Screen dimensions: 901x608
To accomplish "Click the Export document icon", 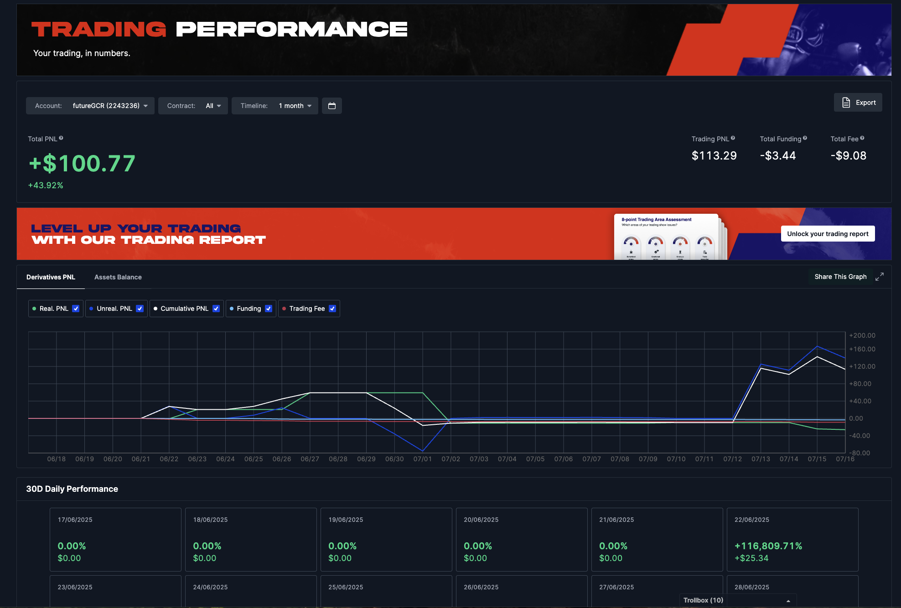I will point(846,103).
